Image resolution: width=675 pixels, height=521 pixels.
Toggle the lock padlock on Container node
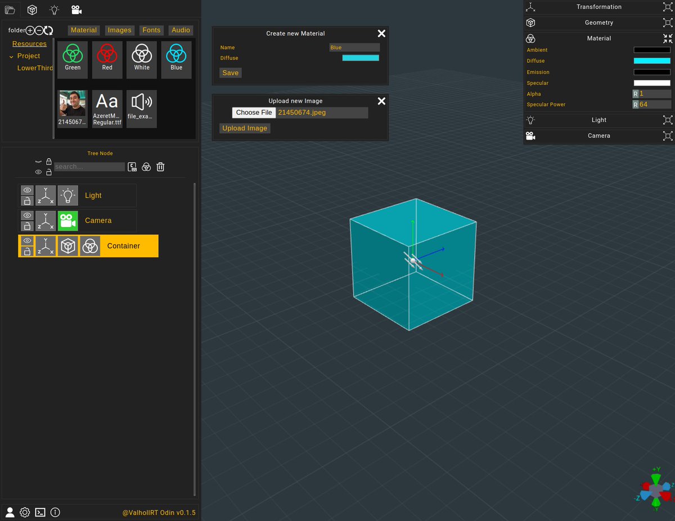[x=26, y=251]
